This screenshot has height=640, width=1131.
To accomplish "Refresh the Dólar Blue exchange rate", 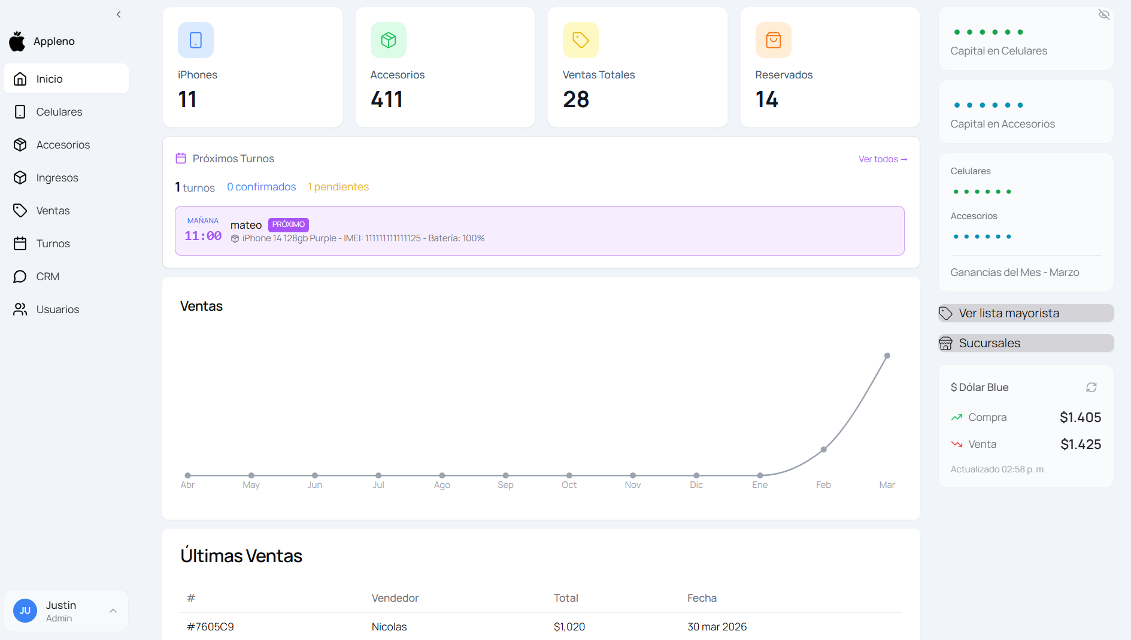I will click(x=1091, y=387).
